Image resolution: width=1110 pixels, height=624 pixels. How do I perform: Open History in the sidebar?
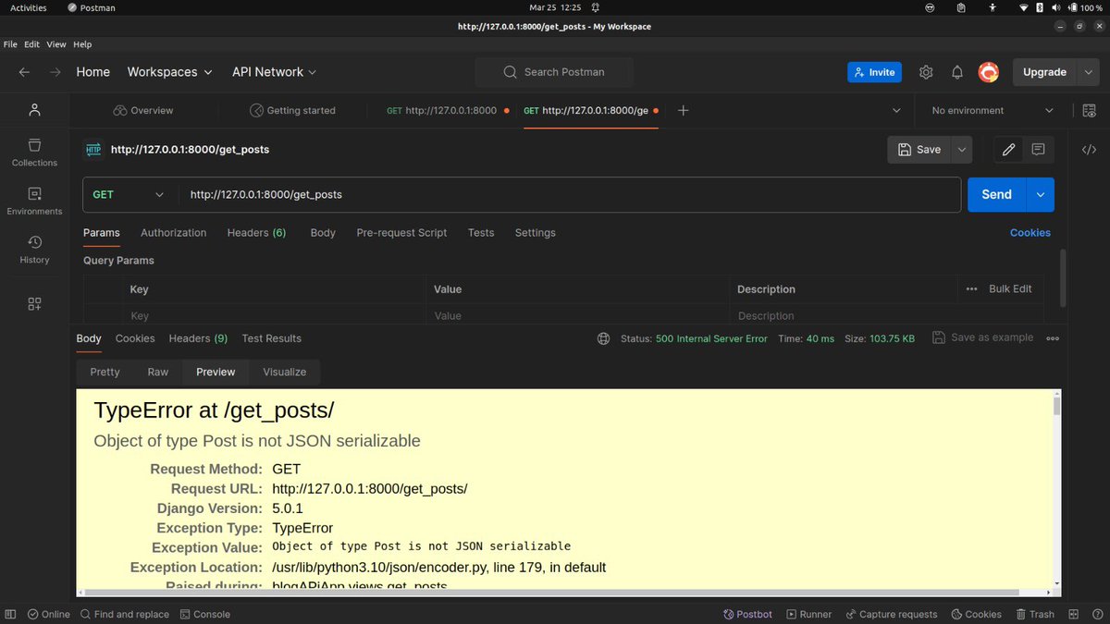tap(34, 251)
